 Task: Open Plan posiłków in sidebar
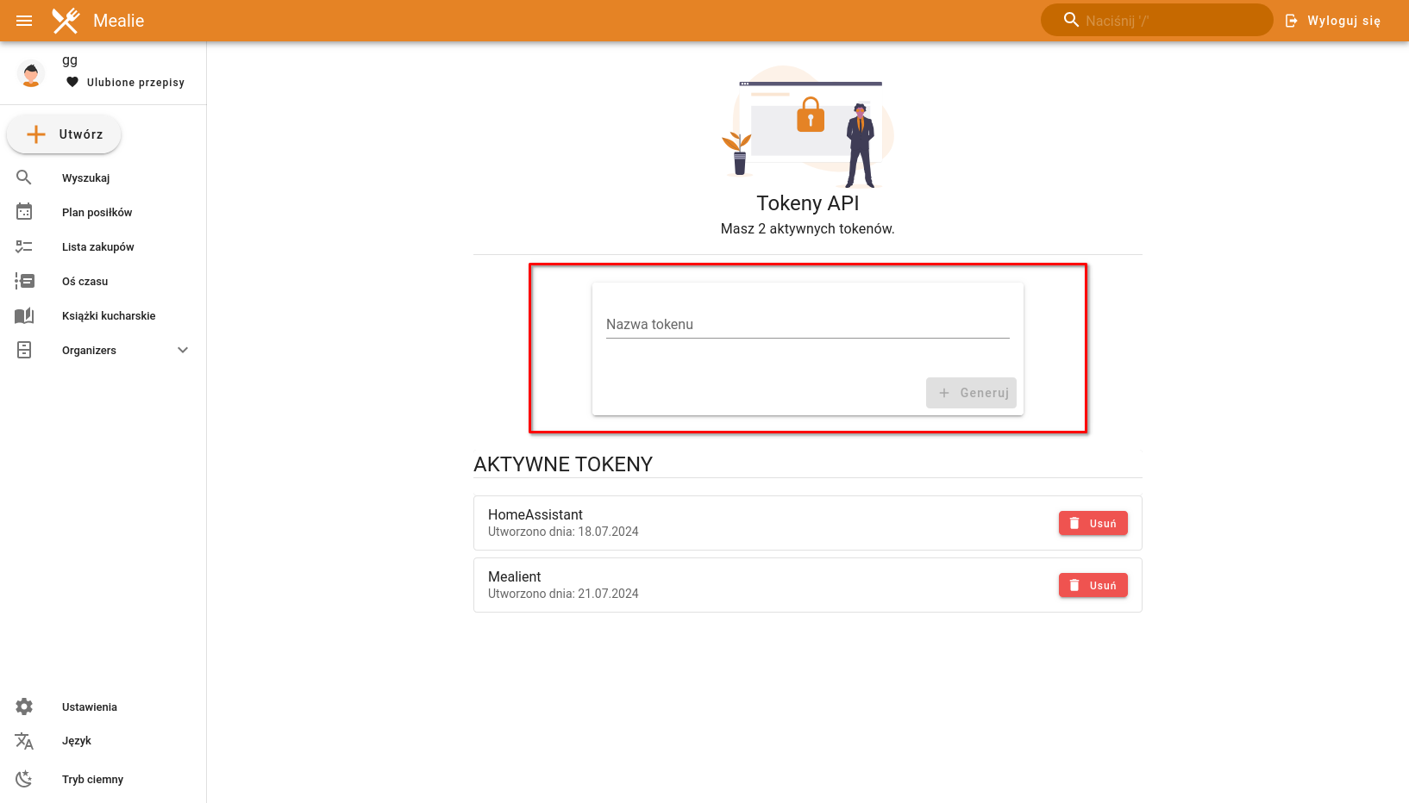pos(103,212)
